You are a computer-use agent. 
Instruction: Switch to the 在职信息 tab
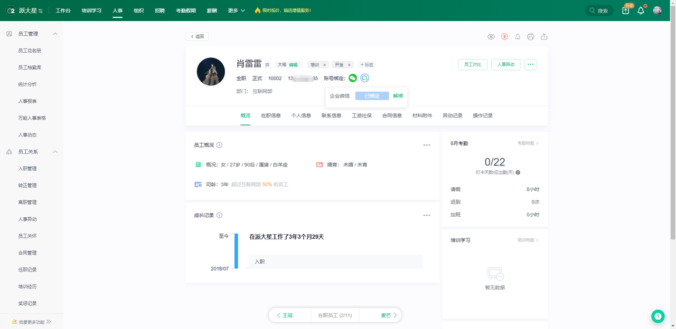pos(270,115)
